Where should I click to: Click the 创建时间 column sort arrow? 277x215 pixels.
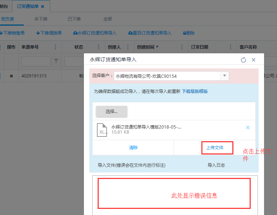(x=157, y=47)
